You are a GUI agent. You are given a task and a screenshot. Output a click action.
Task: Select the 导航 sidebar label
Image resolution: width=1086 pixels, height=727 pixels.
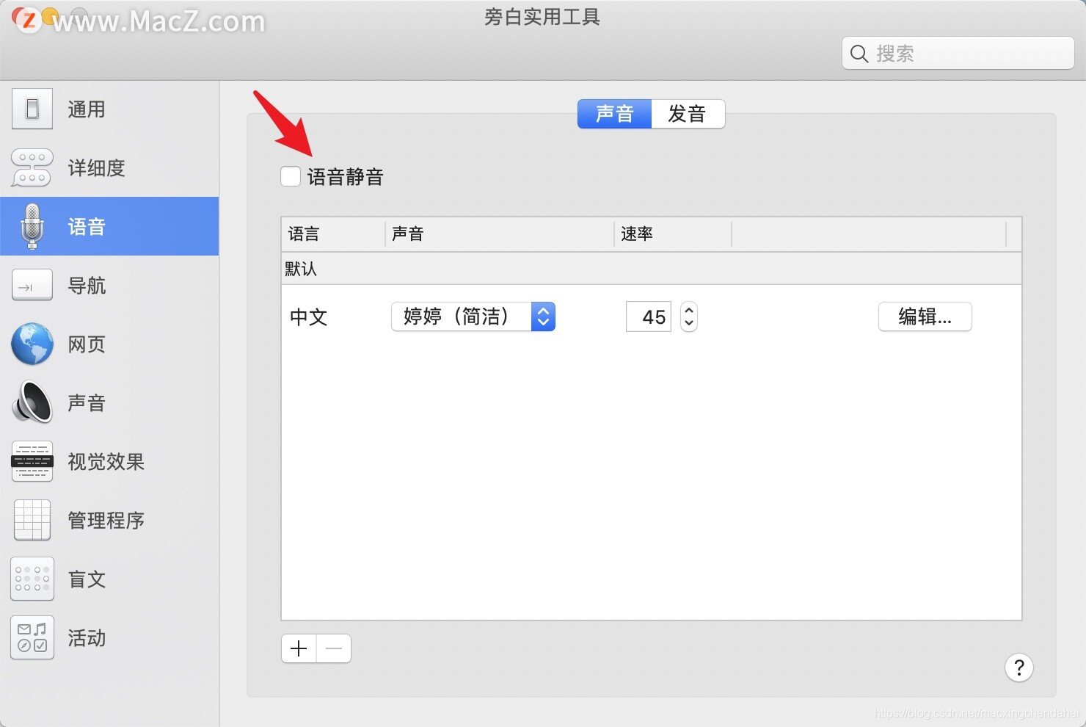pos(87,286)
